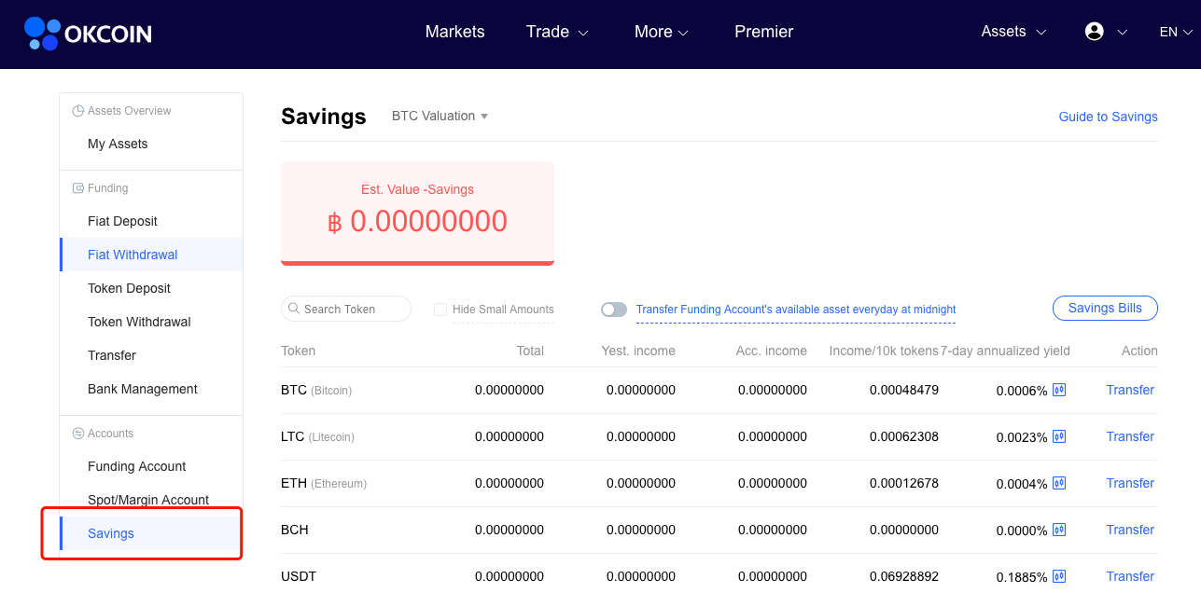Click the 0.0004% yield value
Image resolution: width=1201 pixels, height=593 pixels.
click(1022, 484)
